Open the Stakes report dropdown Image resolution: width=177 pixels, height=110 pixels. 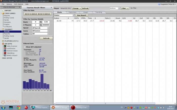pos(74,15)
